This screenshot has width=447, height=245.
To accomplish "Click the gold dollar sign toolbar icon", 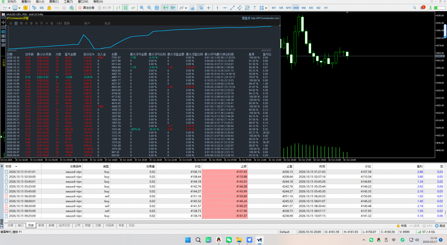I will point(25,8).
